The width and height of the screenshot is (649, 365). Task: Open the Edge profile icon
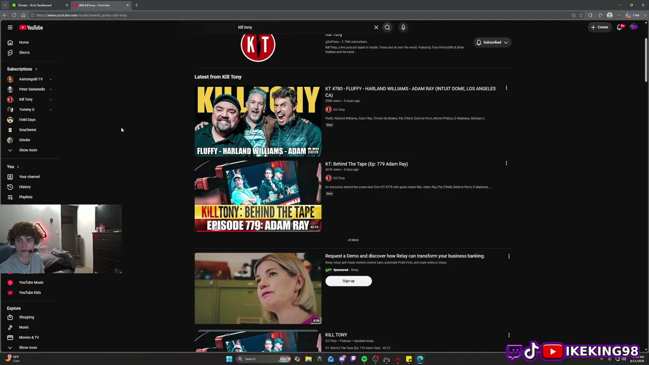pos(609,15)
